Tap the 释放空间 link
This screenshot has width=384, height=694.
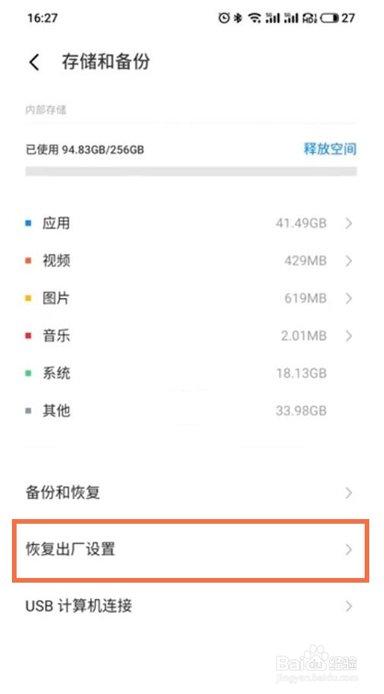330,149
